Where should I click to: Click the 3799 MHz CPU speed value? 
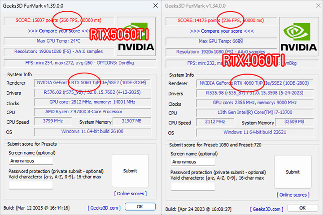tap(53, 121)
